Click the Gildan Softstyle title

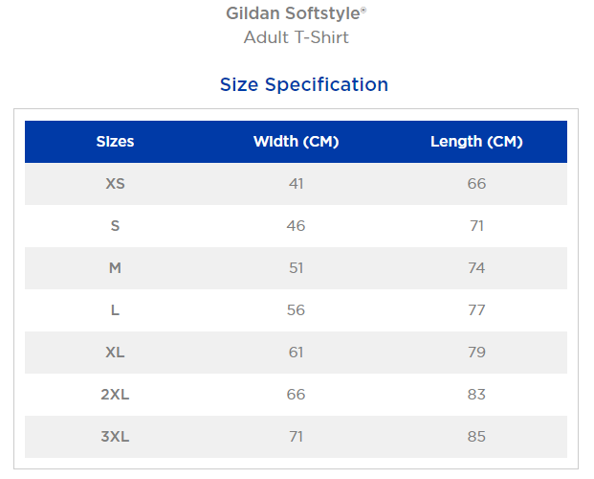296,13
